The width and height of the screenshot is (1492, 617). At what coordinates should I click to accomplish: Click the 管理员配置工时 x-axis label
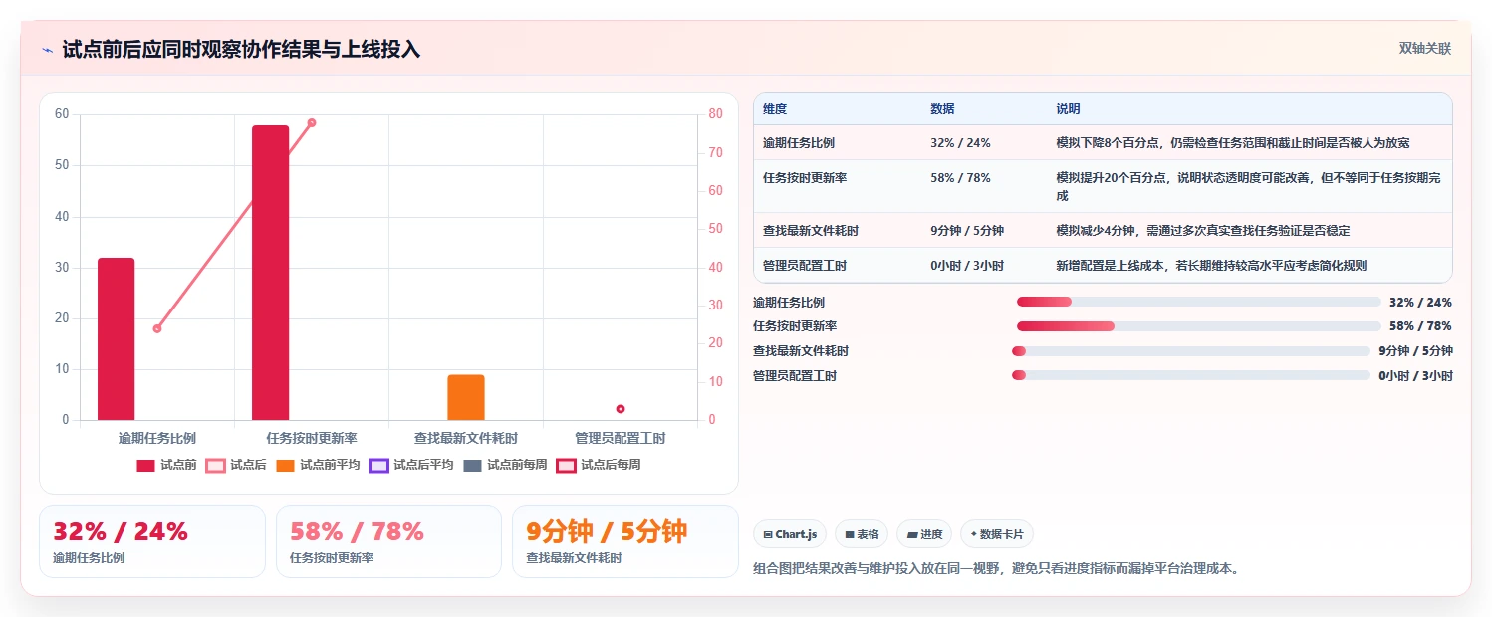[621, 438]
